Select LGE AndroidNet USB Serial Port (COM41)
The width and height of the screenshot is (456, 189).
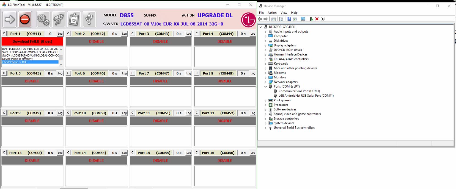[x=306, y=96]
